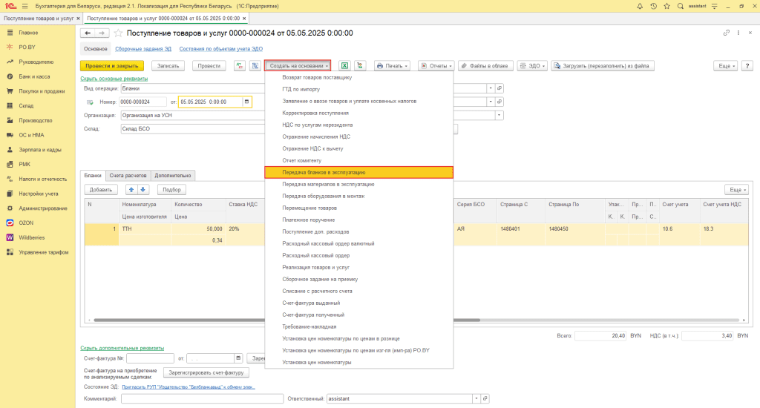Expand the Создать на основании dropdown

(x=298, y=66)
